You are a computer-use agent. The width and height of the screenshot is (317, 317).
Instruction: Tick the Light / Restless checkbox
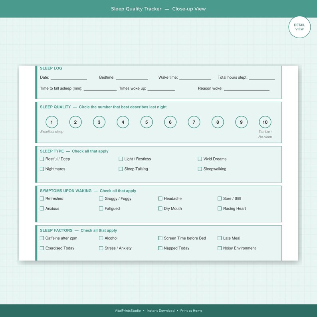click(121, 159)
